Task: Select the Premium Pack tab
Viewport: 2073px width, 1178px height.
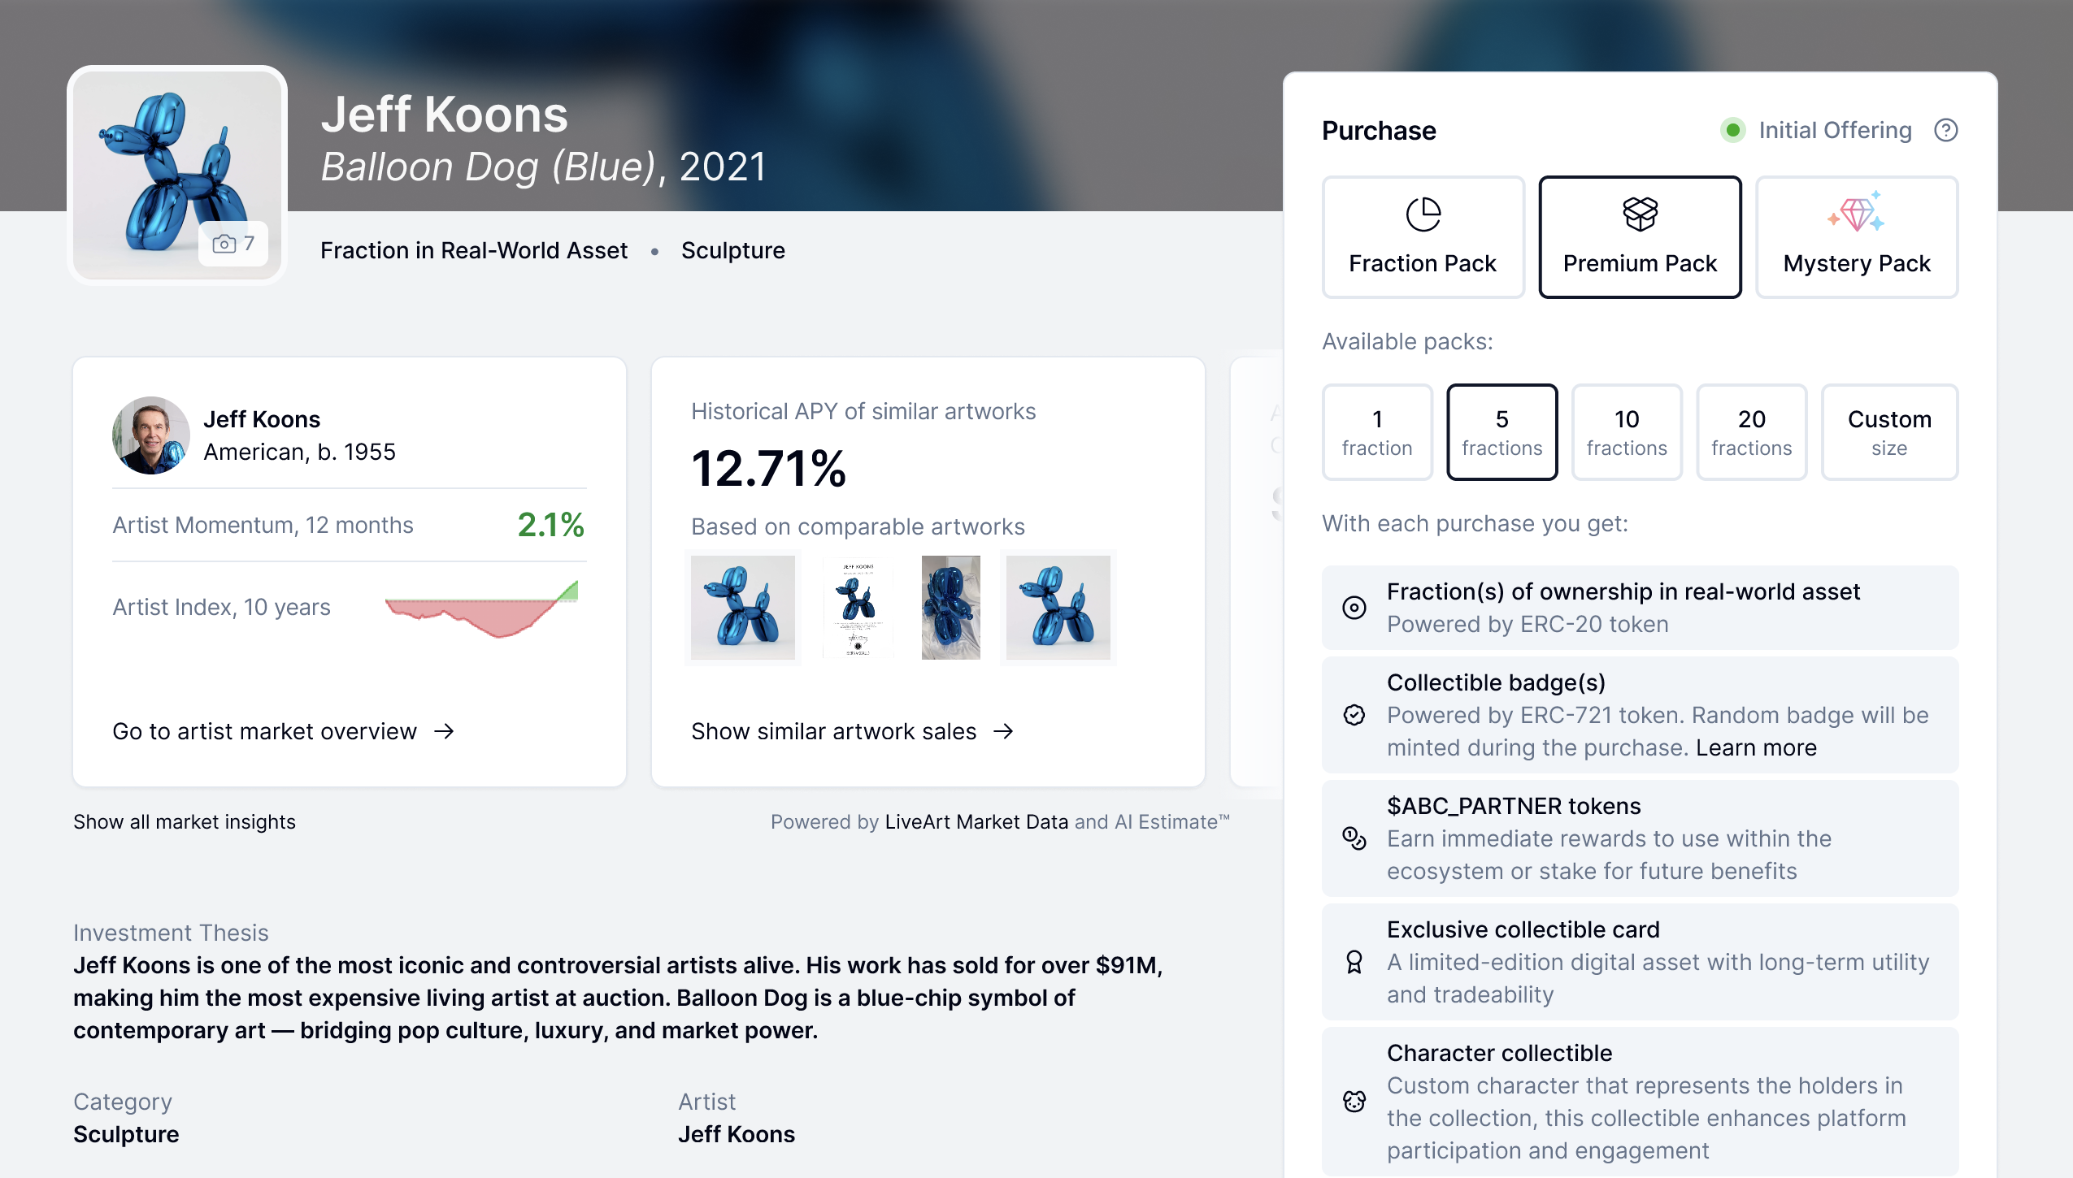Action: (x=1640, y=237)
